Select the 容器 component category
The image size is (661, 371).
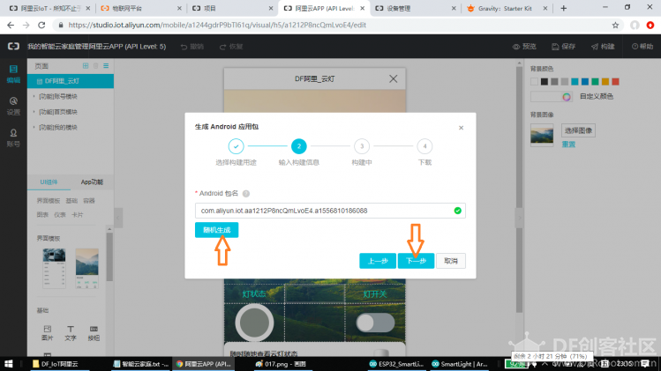[89, 201]
